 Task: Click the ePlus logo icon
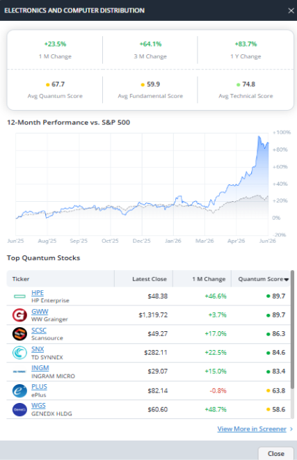point(19,391)
